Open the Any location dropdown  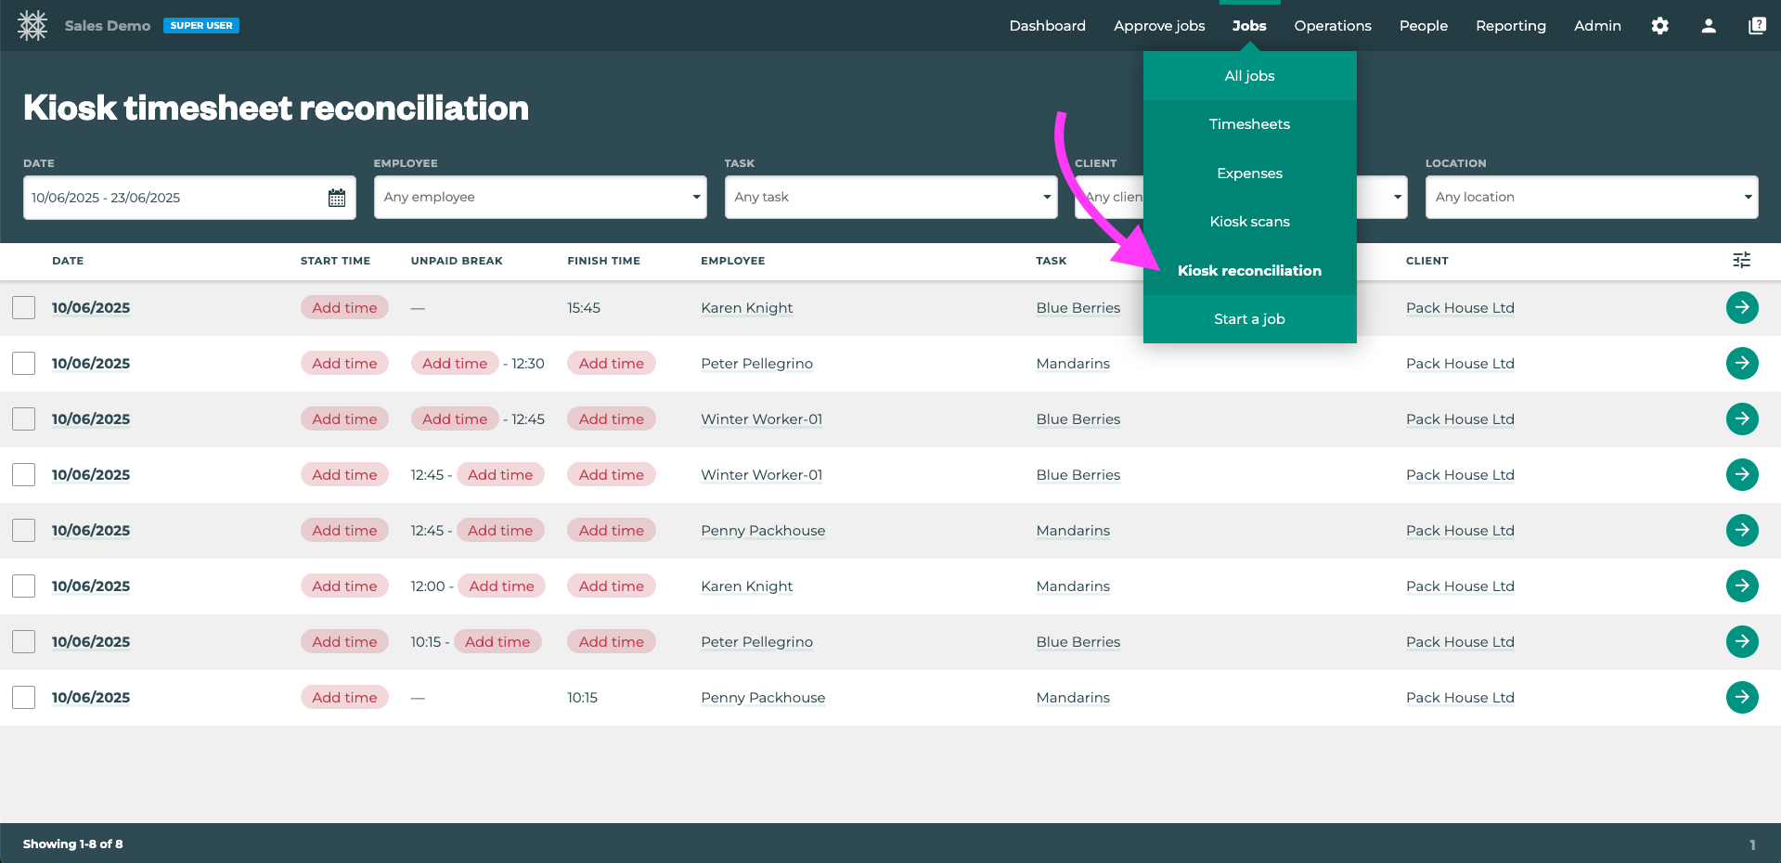tap(1591, 198)
